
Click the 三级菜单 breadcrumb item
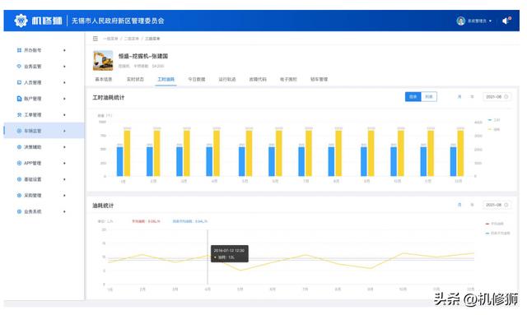152,39
